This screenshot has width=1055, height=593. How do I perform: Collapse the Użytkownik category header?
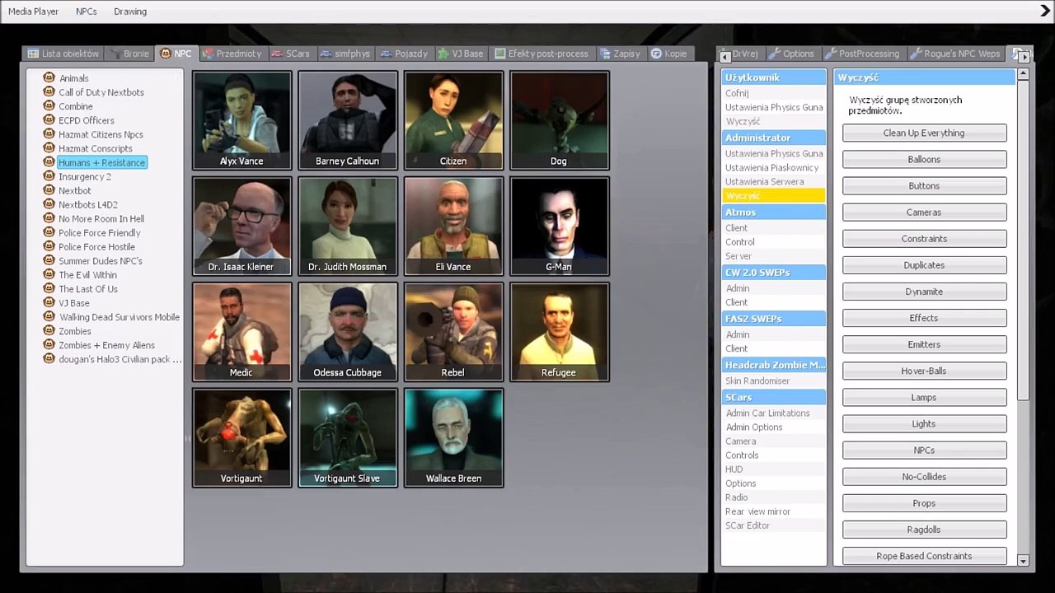point(773,77)
